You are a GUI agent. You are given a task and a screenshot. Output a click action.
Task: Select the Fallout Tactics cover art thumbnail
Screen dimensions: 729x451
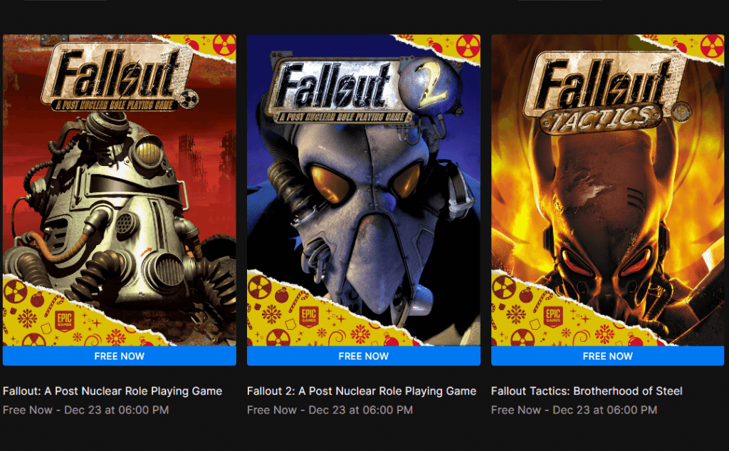[x=608, y=189]
